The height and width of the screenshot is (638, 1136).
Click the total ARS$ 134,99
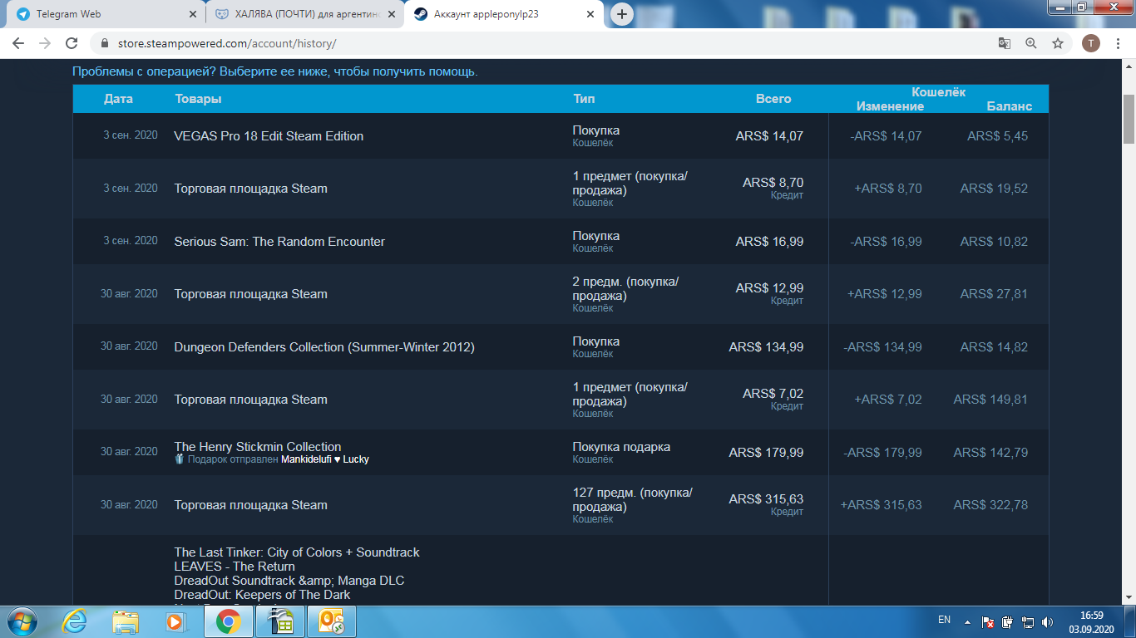tap(766, 347)
